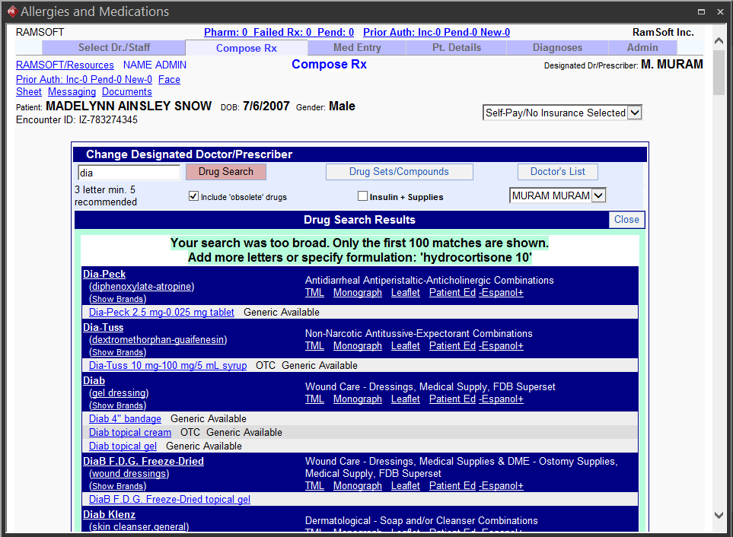The width and height of the screenshot is (733, 537).
Task: Show Brands for Dia-Peck
Action: (117, 299)
